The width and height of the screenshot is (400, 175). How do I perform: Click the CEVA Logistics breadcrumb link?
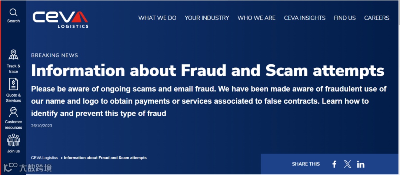click(44, 158)
